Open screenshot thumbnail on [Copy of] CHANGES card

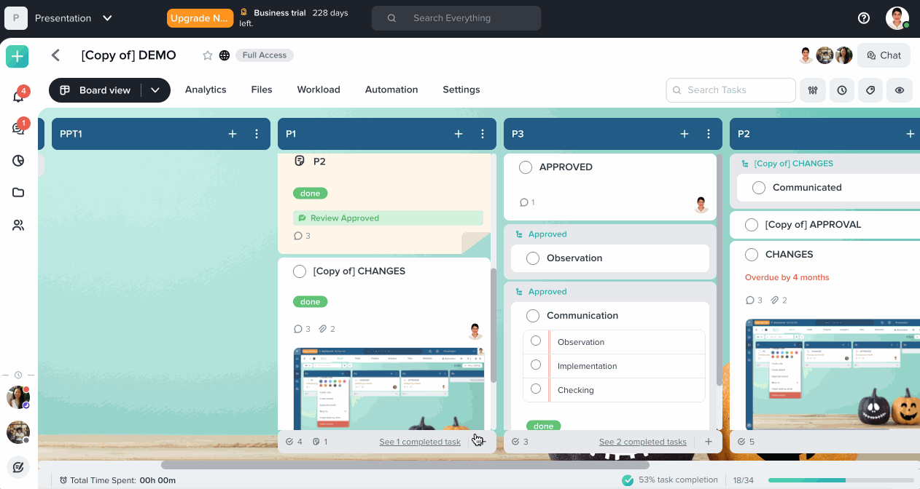[389, 389]
